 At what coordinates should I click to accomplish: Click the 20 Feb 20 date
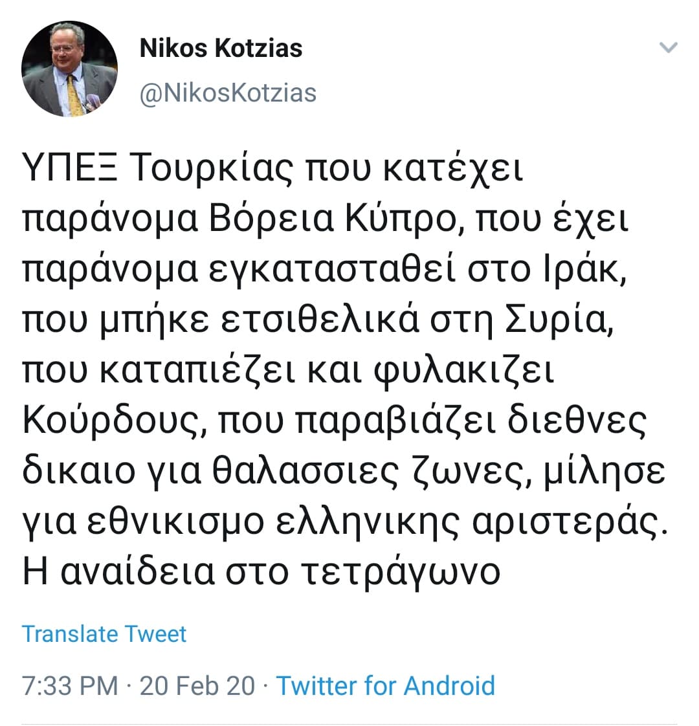[197, 685]
